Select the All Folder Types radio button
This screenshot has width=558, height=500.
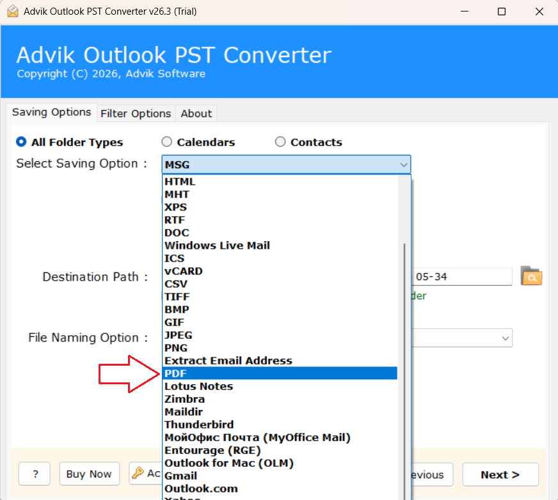(21, 142)
